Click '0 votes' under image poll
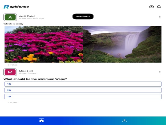This screenshot has height=125, width=166. (13, 65)
